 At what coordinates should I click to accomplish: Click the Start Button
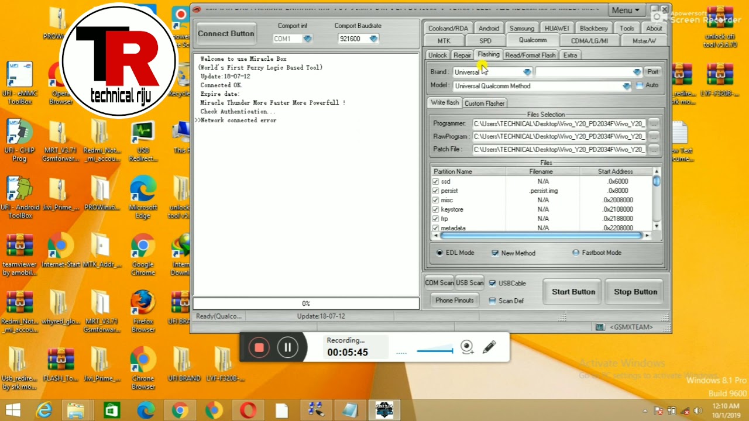coord(573,292)
